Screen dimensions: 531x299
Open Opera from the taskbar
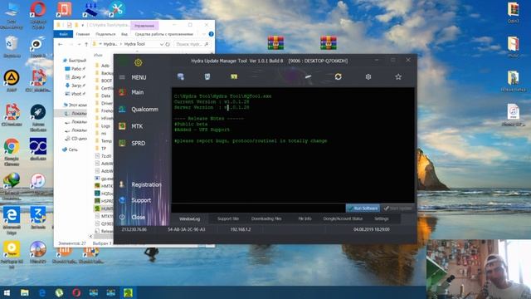(x=76, y=292)
